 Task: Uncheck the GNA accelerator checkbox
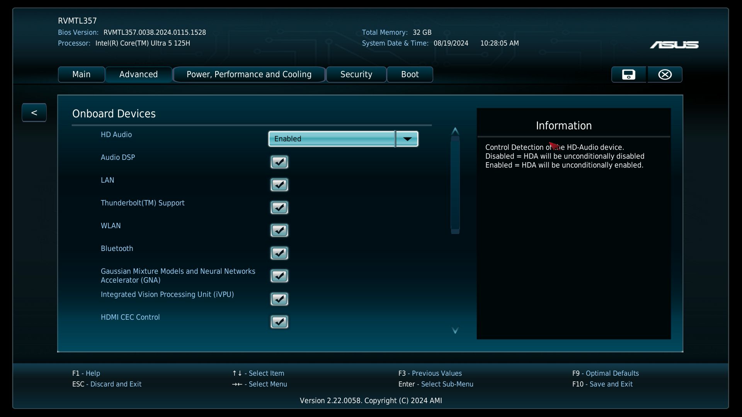(279, 276)
